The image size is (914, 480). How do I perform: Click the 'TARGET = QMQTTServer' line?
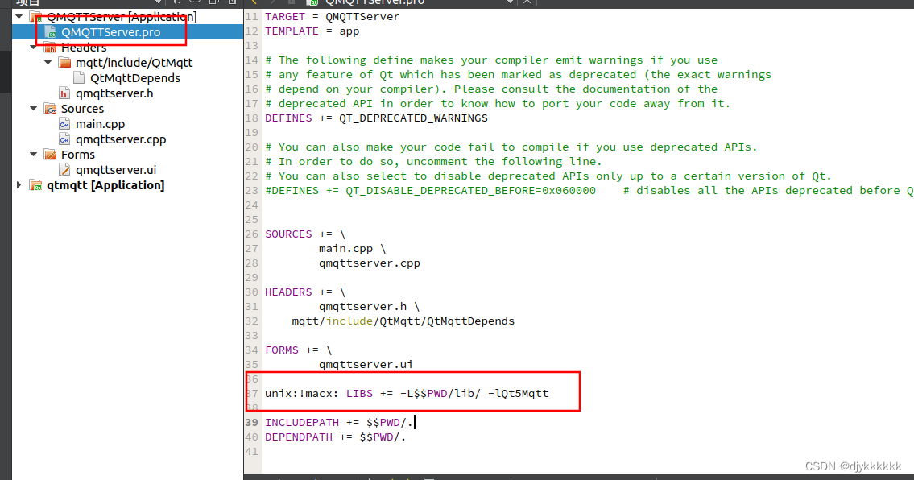click(x=333, y=17)
